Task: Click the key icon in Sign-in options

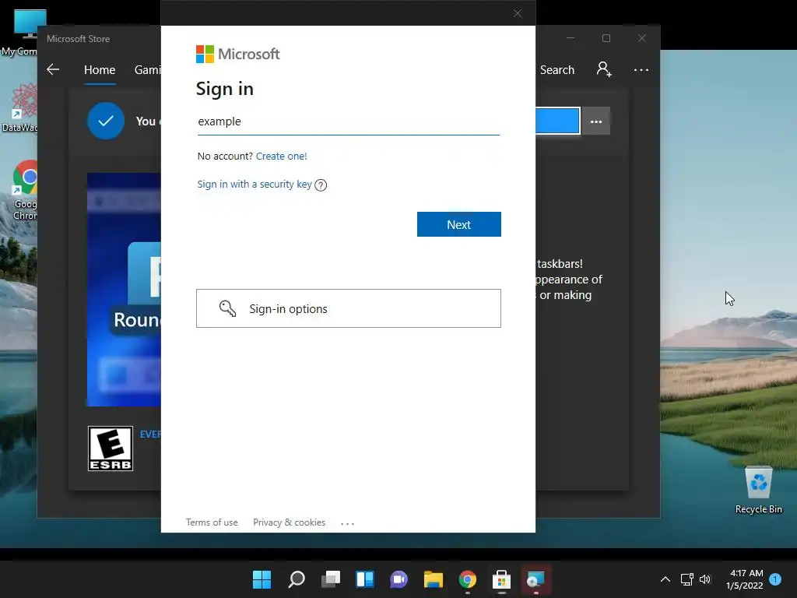Action: pyautogui.click(x=228, y=308)
